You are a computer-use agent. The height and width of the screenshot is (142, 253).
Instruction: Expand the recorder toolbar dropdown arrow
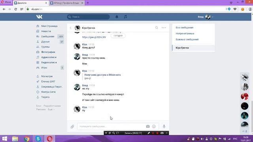tap(106, 133)
